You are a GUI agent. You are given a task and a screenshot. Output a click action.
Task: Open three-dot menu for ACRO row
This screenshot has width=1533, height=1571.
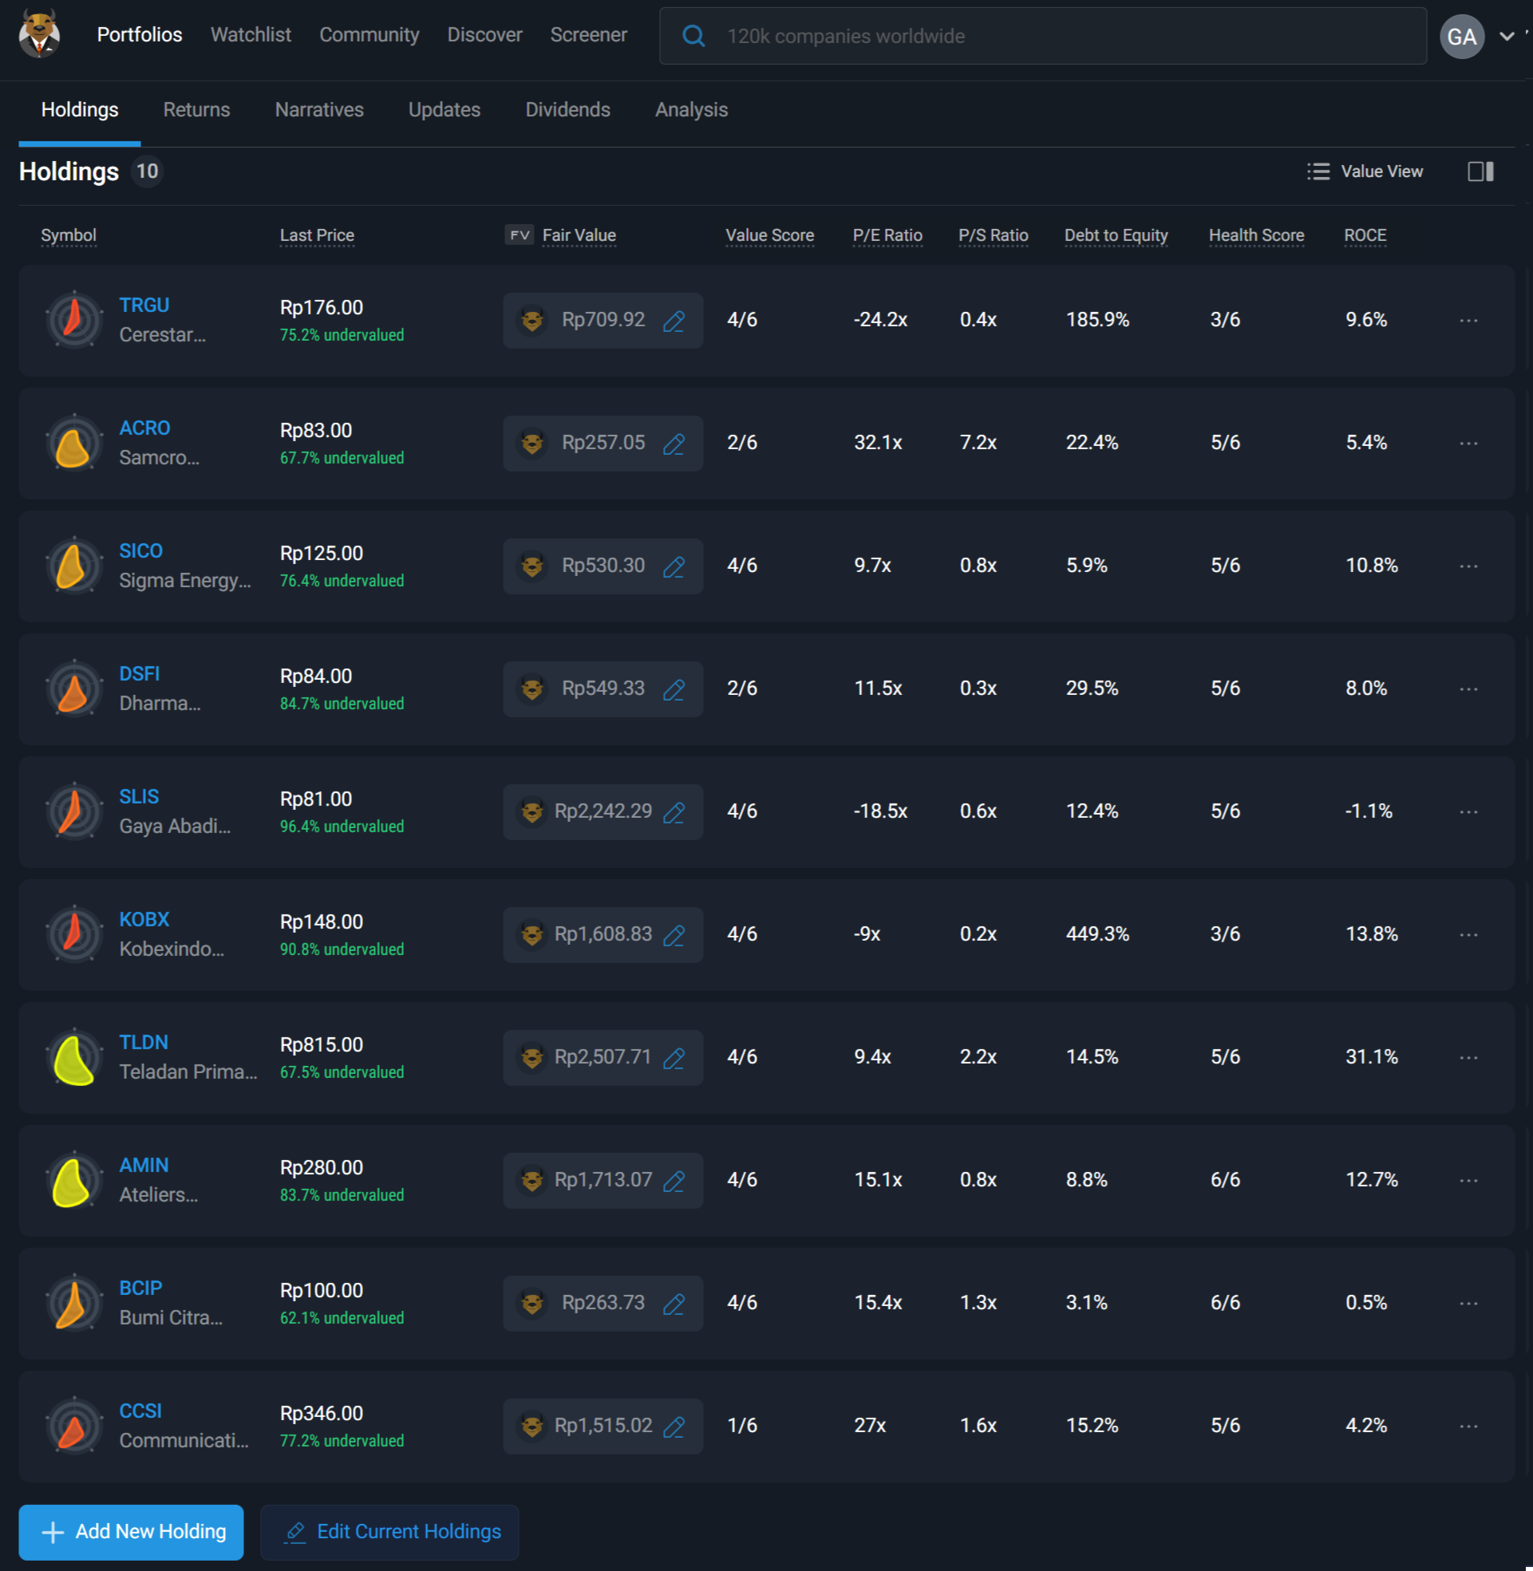(x=1468, y=444)
